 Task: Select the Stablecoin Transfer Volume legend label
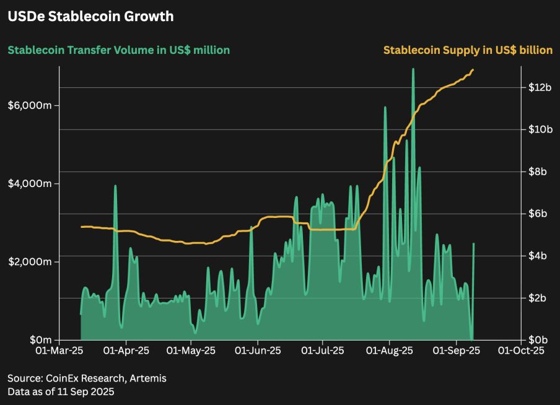coord(118,50)
